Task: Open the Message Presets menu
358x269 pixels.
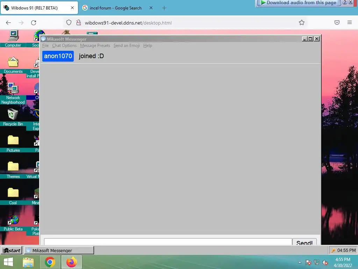Action: coord(95,46)
